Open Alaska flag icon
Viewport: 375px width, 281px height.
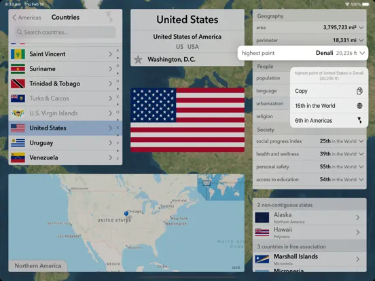[262, 217]
